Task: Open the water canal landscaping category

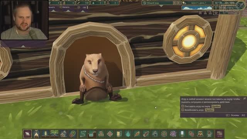Action: [92, 134]
